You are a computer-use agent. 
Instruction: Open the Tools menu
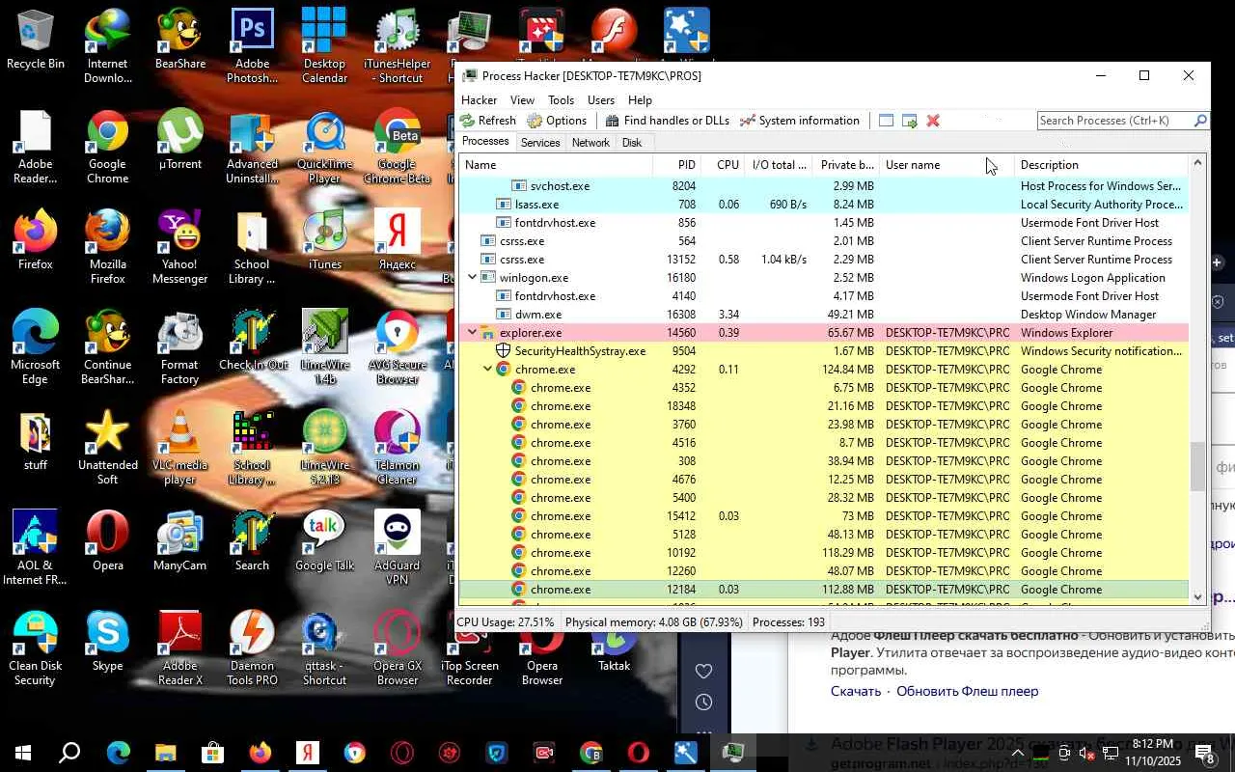(561, 100)
